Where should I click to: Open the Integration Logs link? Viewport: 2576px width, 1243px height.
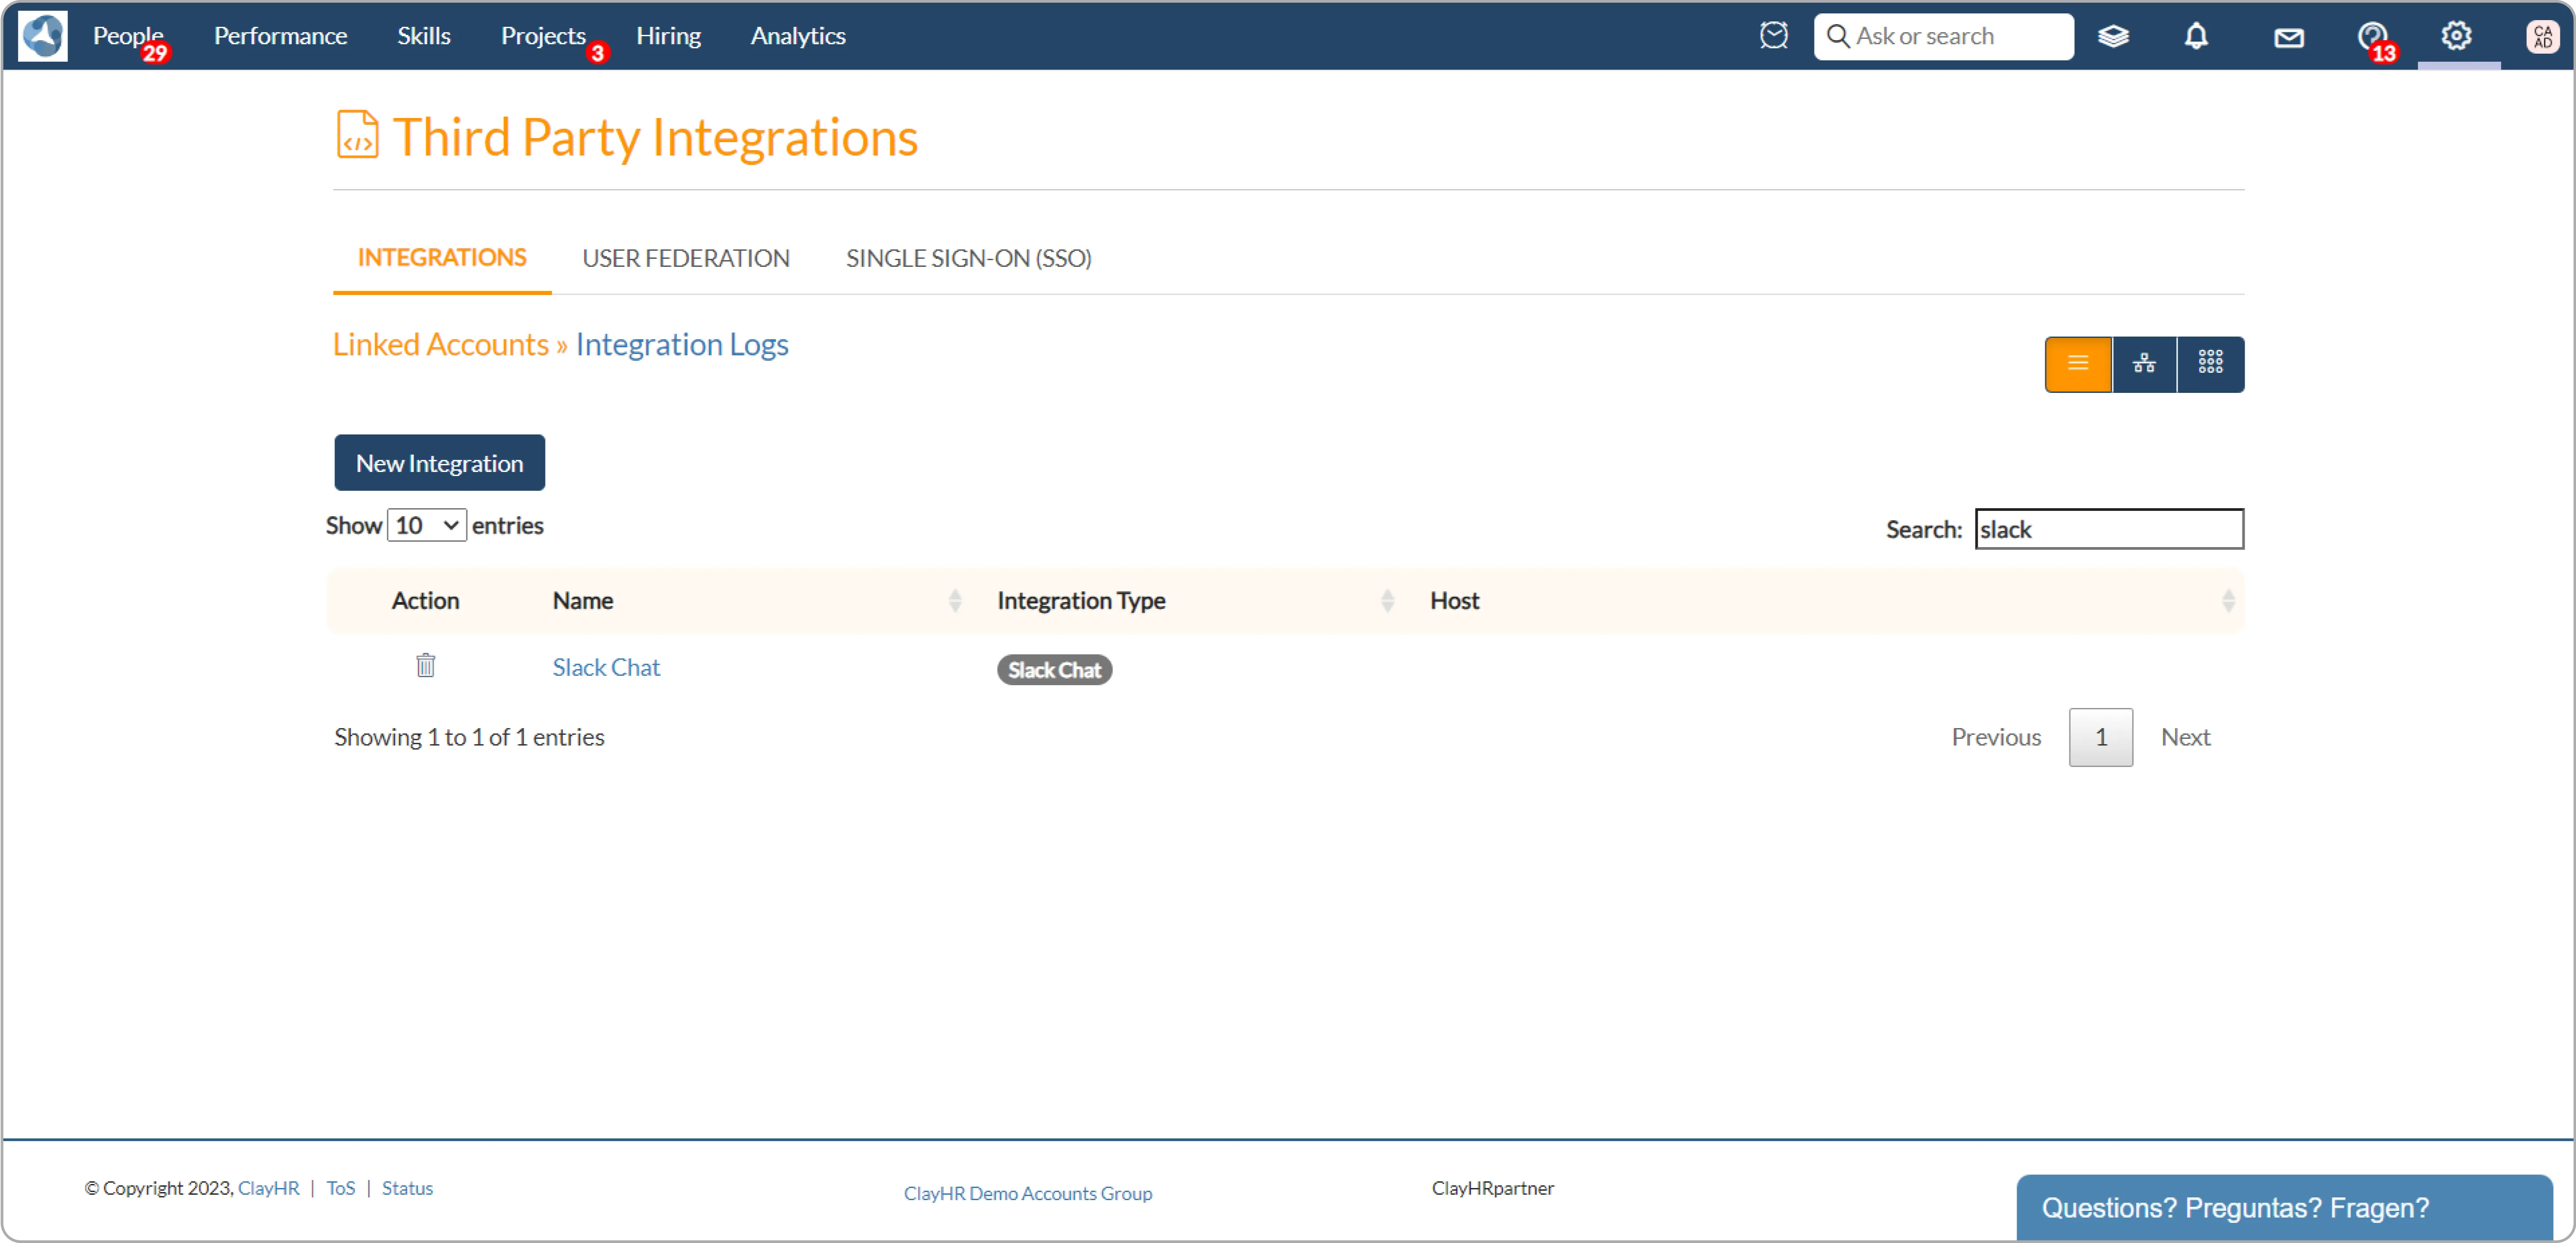(681, 345)
